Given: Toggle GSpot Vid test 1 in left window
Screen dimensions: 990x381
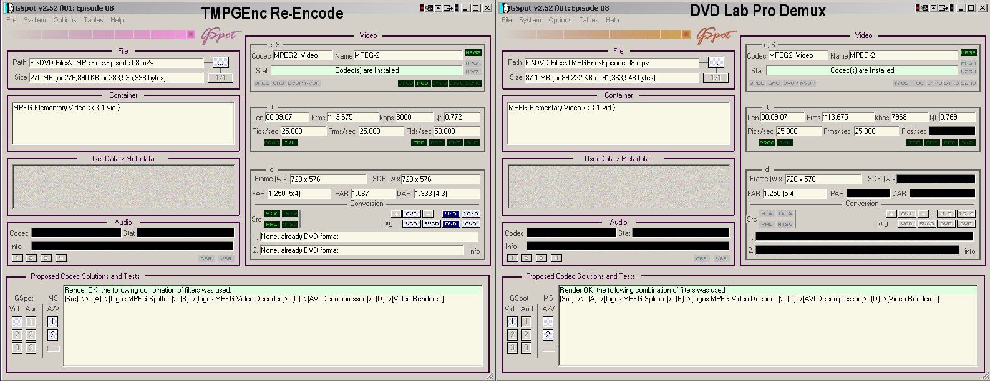Looking at the screenshot, I should [17, 322].
